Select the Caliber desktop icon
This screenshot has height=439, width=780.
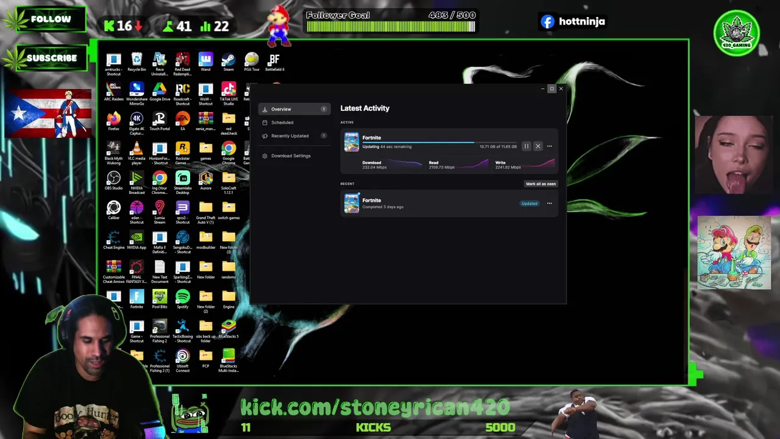pos(113,210)
